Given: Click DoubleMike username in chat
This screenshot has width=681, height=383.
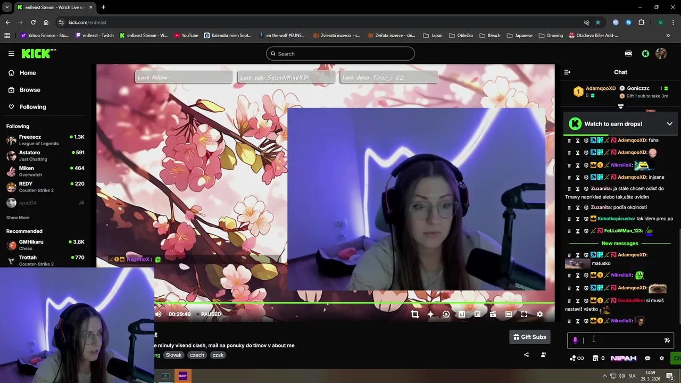Looking at the screenshot, I should pyautogui.click(x=631, y=301).
